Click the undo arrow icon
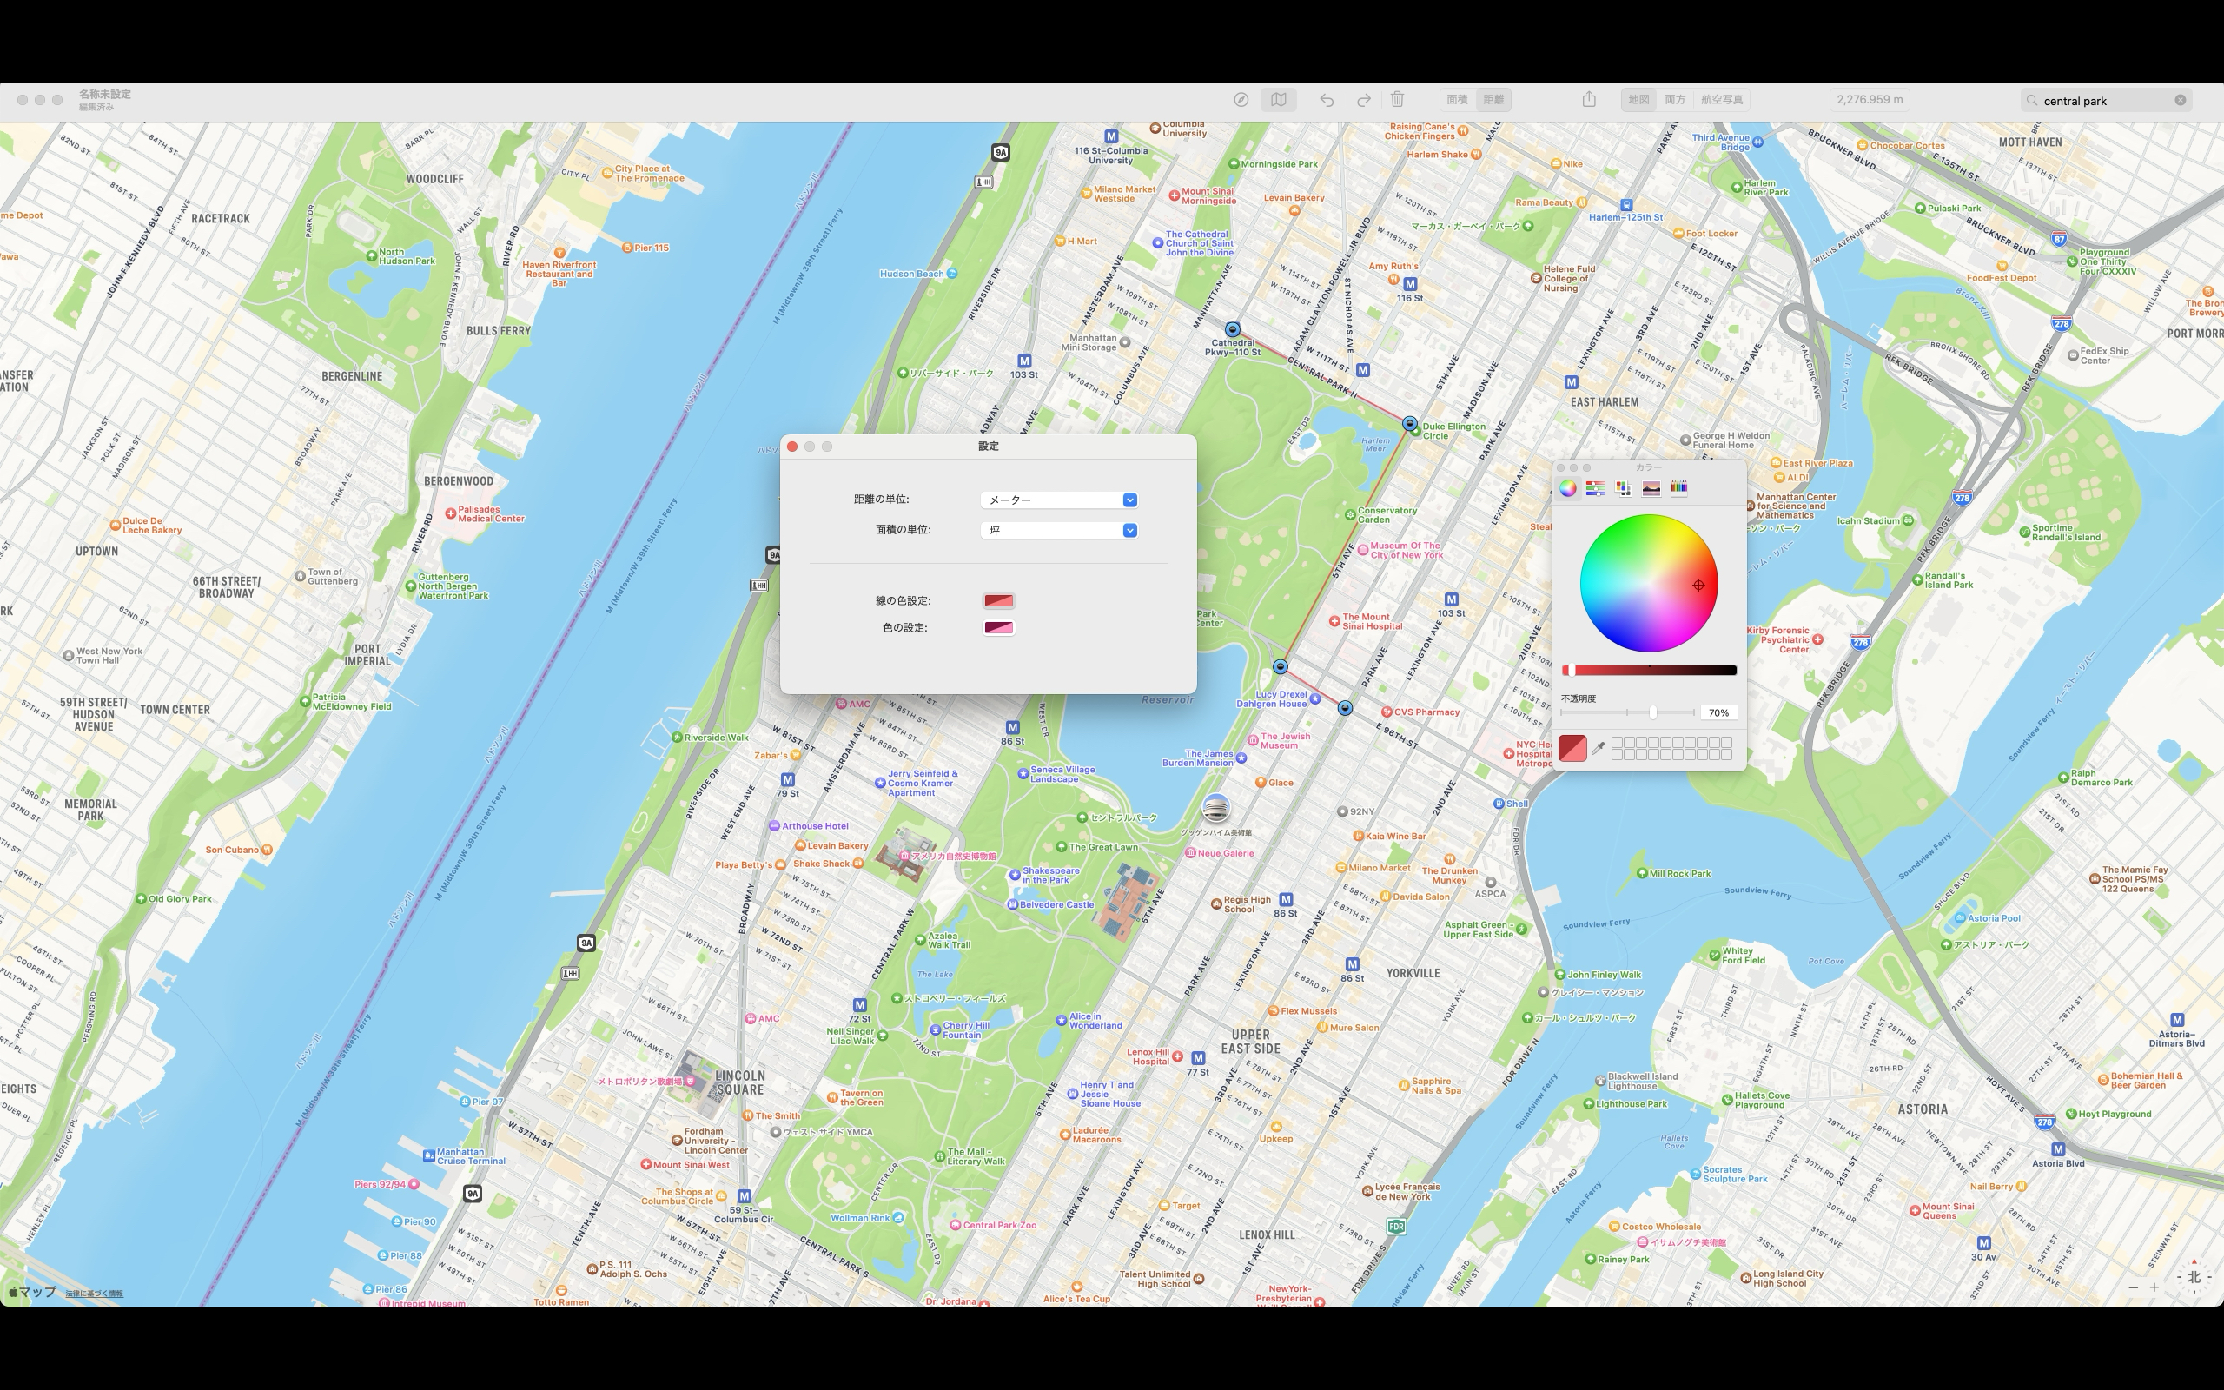This screenshot has height=1390, width=2224. (1326, 99)
